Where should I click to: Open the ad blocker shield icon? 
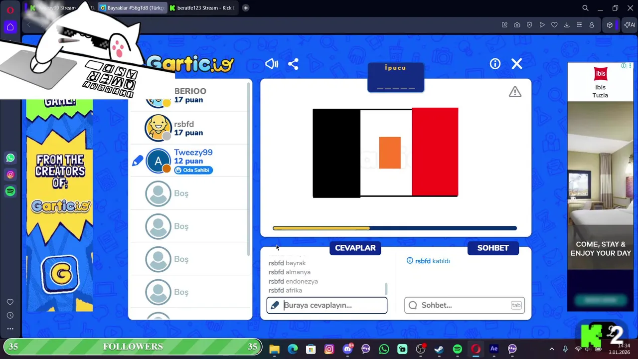tap(529, 25)
